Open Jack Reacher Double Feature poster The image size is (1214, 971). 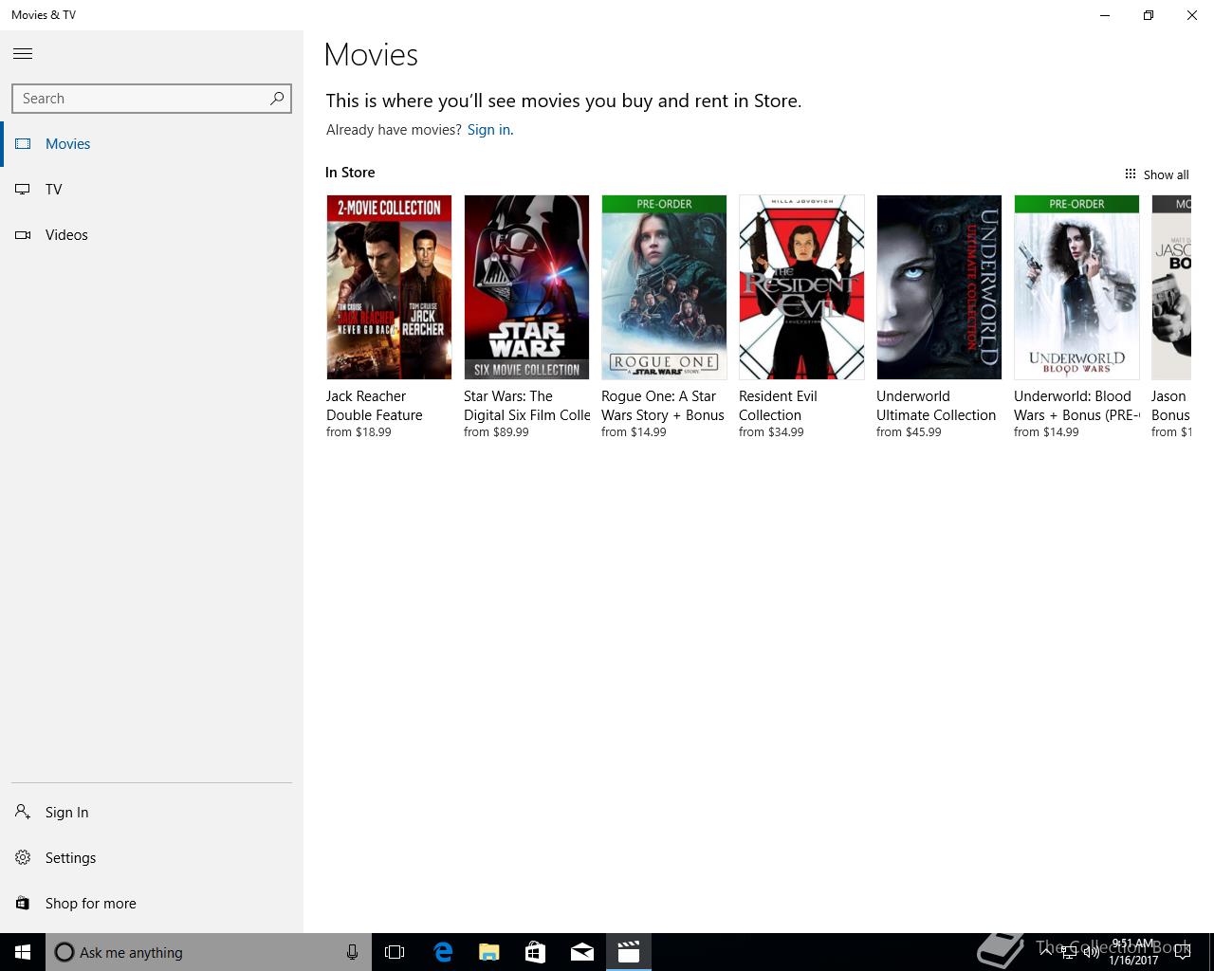click(389, 287)
